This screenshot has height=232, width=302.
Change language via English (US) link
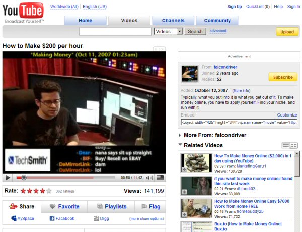coord(95,7)
